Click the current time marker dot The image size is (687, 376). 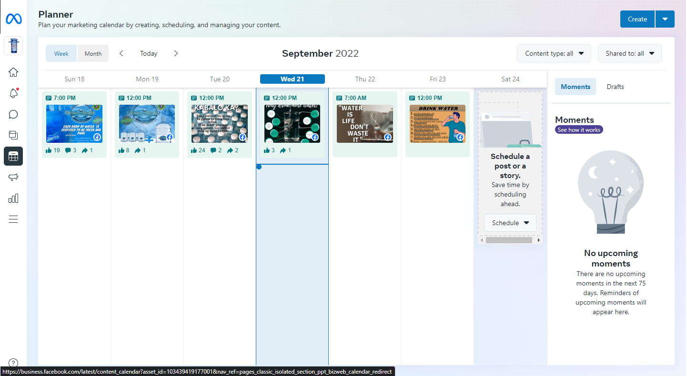[259, 167]
